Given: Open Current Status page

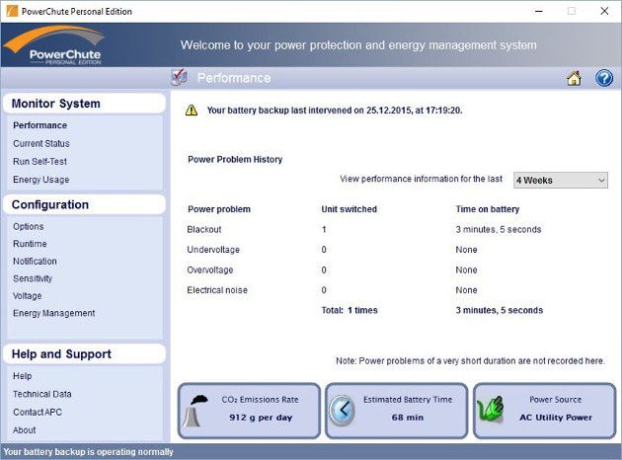Looking at the screenshot, I should pyautogui.click(x=41, y=143).
